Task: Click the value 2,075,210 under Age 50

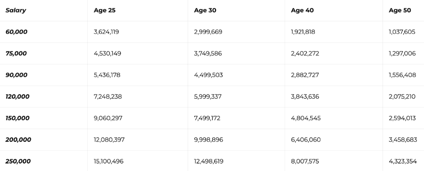Action: coord(402,97)
